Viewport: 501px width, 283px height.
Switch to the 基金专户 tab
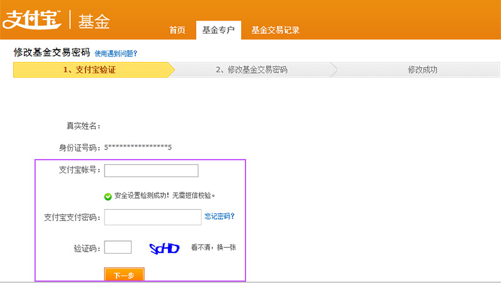point(219,30)
